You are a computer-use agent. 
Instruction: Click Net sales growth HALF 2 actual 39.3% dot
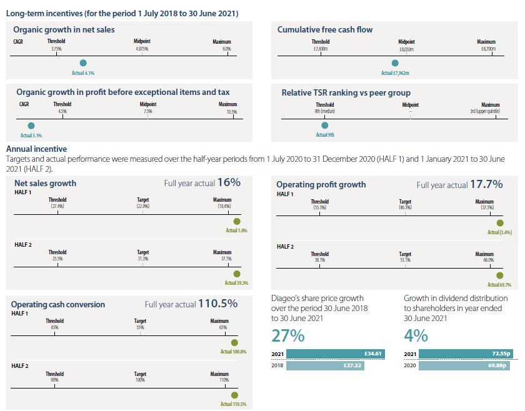(236, 274)
